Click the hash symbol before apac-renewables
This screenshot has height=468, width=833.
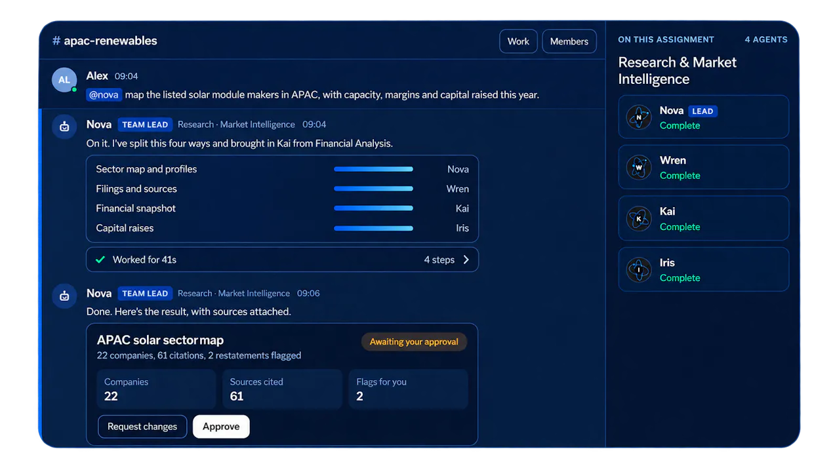point(56,41)
